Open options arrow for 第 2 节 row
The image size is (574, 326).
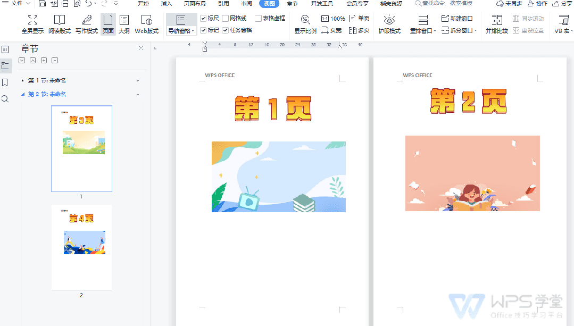[x=138, y=95]
